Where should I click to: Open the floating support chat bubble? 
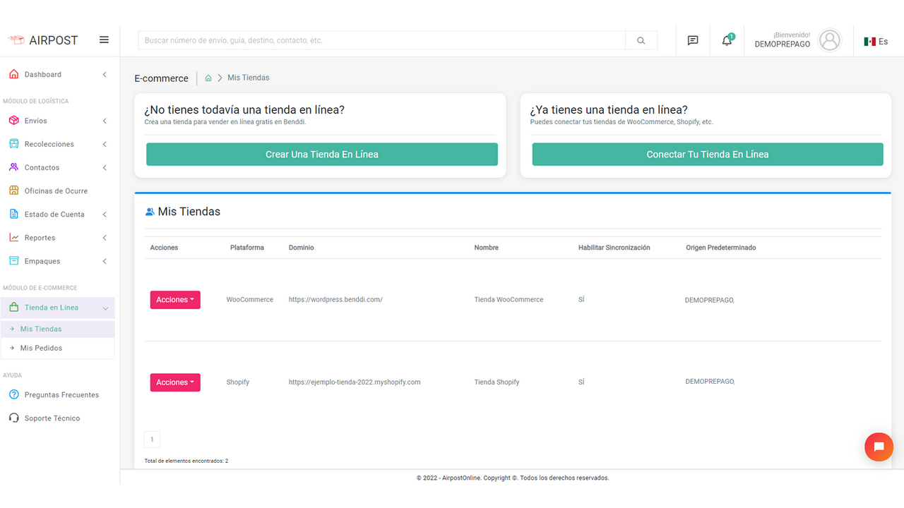tap(879, 447)
